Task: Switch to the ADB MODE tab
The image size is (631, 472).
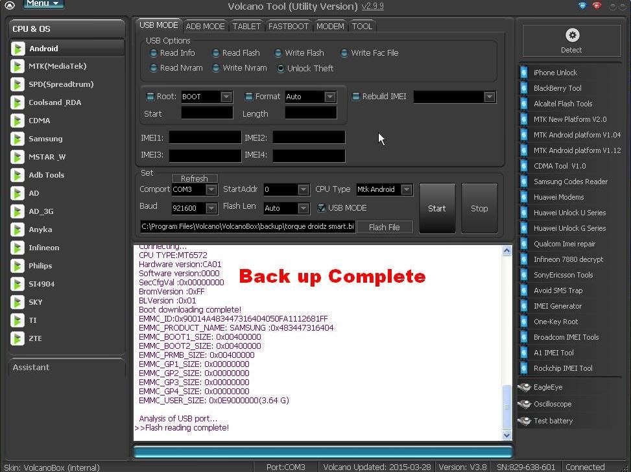Action: [x=205, y=26]
